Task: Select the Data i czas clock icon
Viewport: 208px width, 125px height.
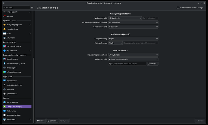Action: pyautogui.click(x=4, y=89)
